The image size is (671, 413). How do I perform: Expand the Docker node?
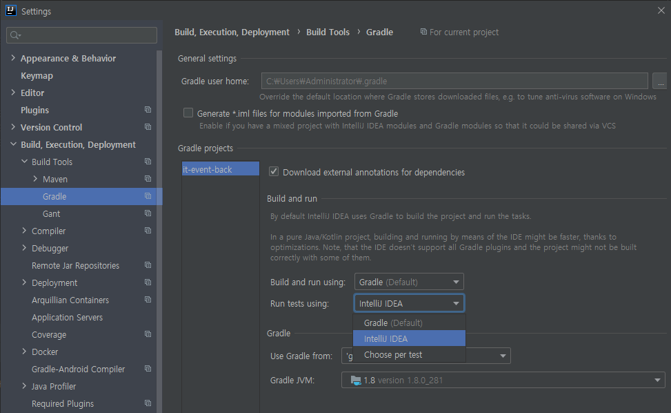click(x=24, y=352)
